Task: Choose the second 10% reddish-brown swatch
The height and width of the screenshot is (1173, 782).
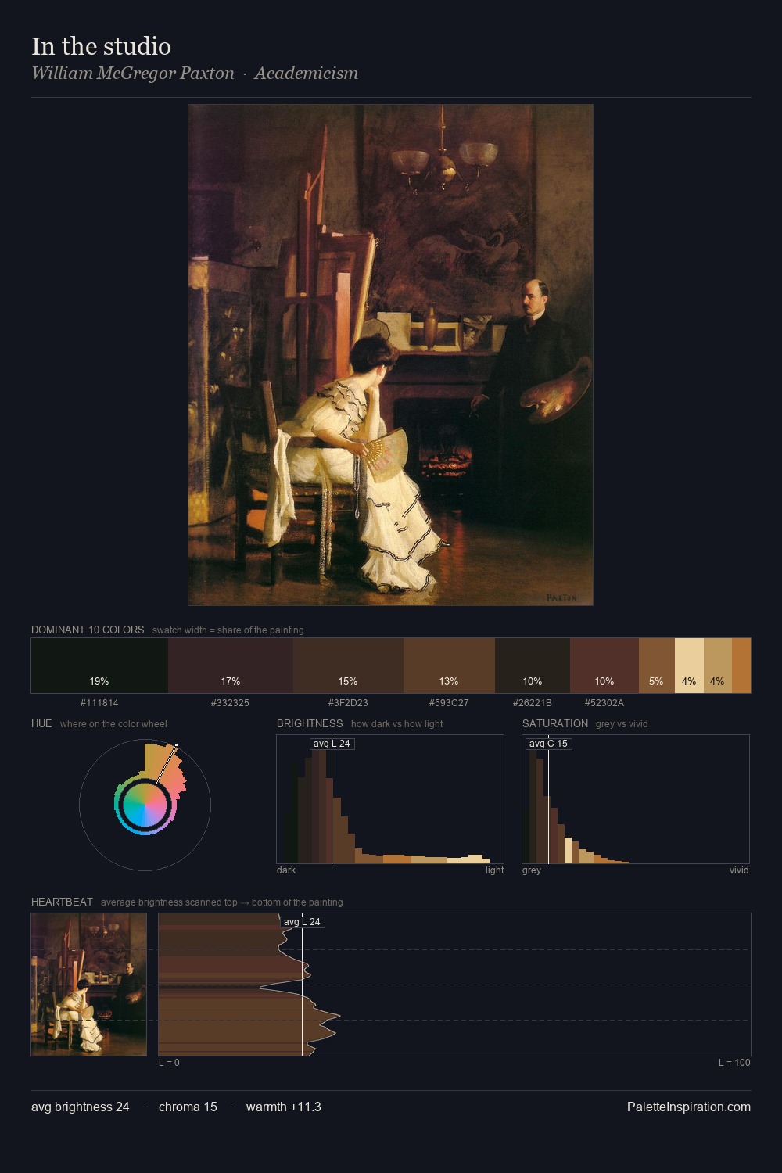Action: (604, 665)
